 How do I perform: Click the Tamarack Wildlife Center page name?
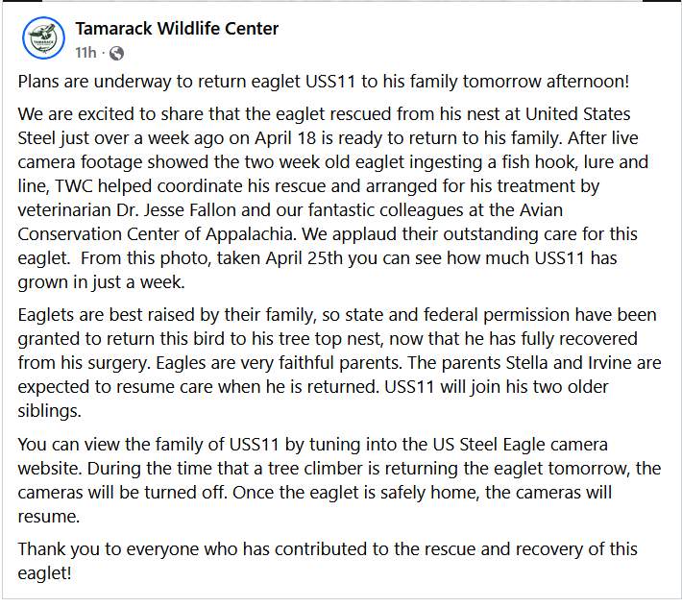(177, 29)
